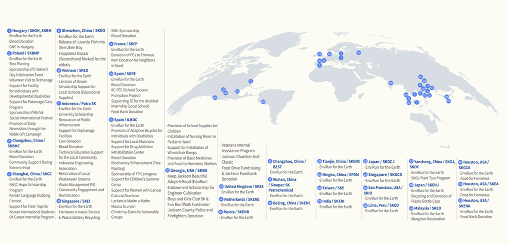Open the Malaysia / SKEO heading
The width and height of the screenshot is (508, 245).
pos(427,208)
